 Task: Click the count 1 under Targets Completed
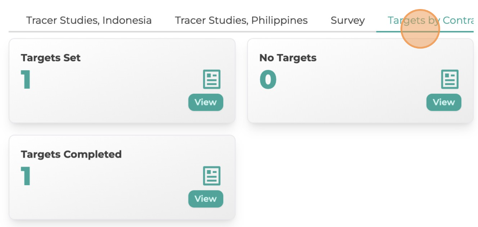click(26, 176)
